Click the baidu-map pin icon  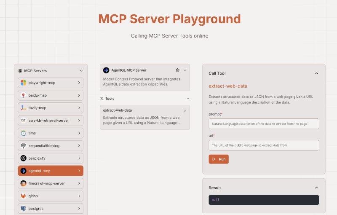(23, 95)
